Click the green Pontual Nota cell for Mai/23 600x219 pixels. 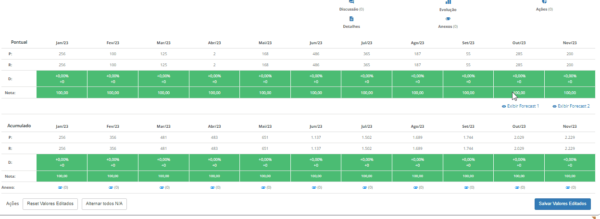265,92
